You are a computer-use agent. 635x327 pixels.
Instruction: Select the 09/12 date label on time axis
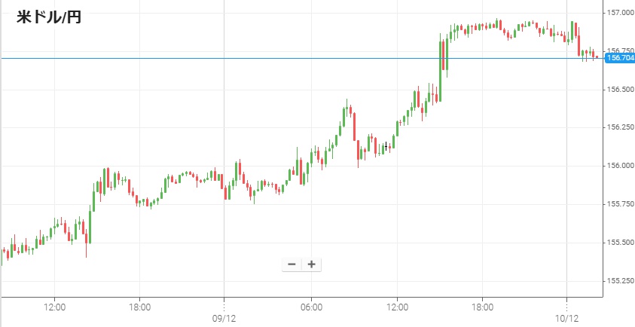[224, 319]
